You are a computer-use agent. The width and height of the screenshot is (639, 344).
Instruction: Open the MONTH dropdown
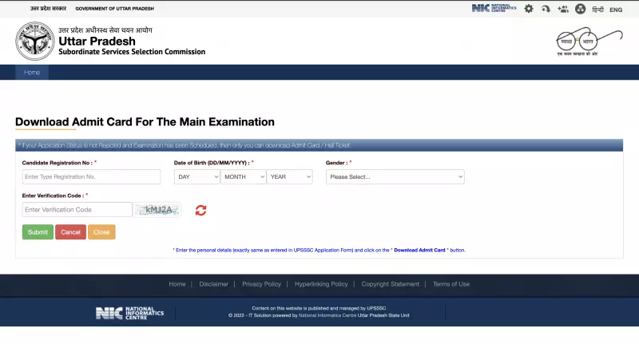pyautogui.click(x=244, y=176)
